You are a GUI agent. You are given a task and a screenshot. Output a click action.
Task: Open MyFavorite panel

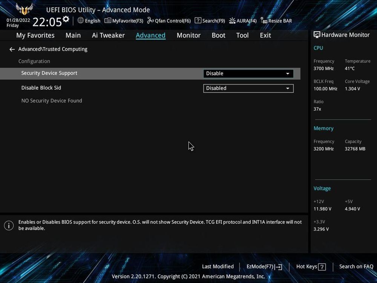(x=124, y=21)
